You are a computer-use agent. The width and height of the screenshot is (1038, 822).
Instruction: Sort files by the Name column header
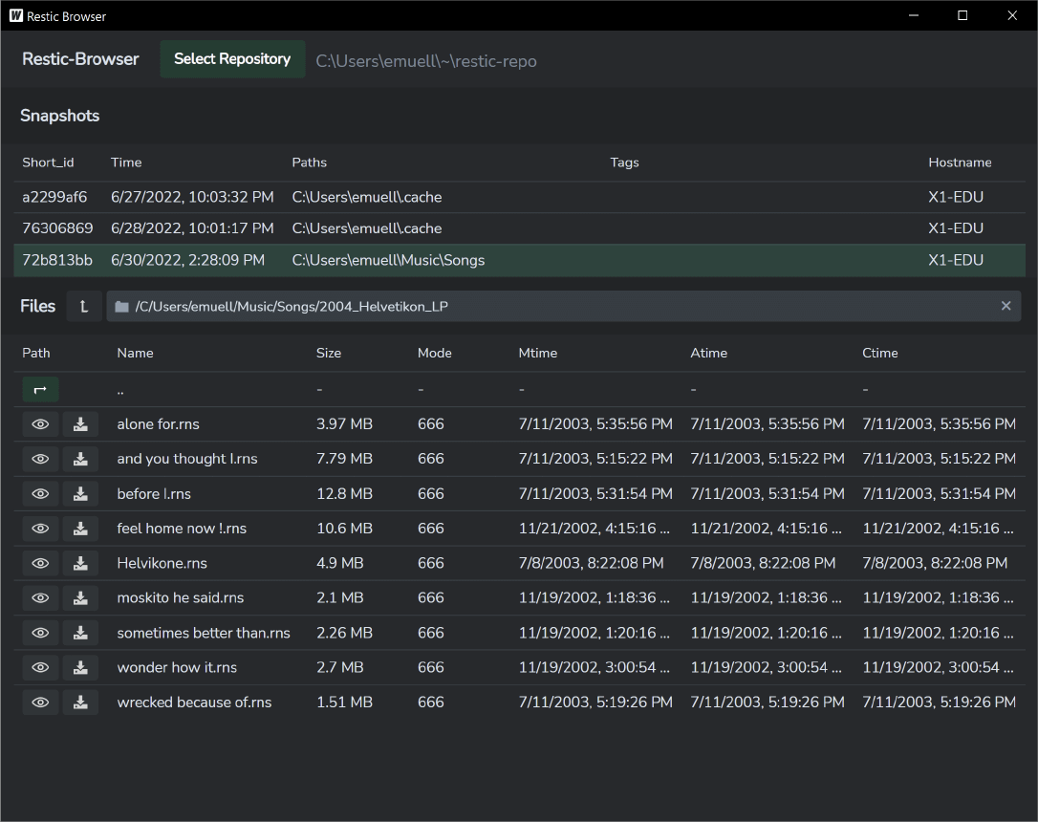pyautogui.click(x=135, y=353)
